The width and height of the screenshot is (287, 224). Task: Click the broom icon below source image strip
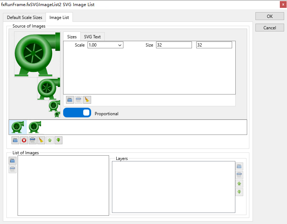pos(41,140)
